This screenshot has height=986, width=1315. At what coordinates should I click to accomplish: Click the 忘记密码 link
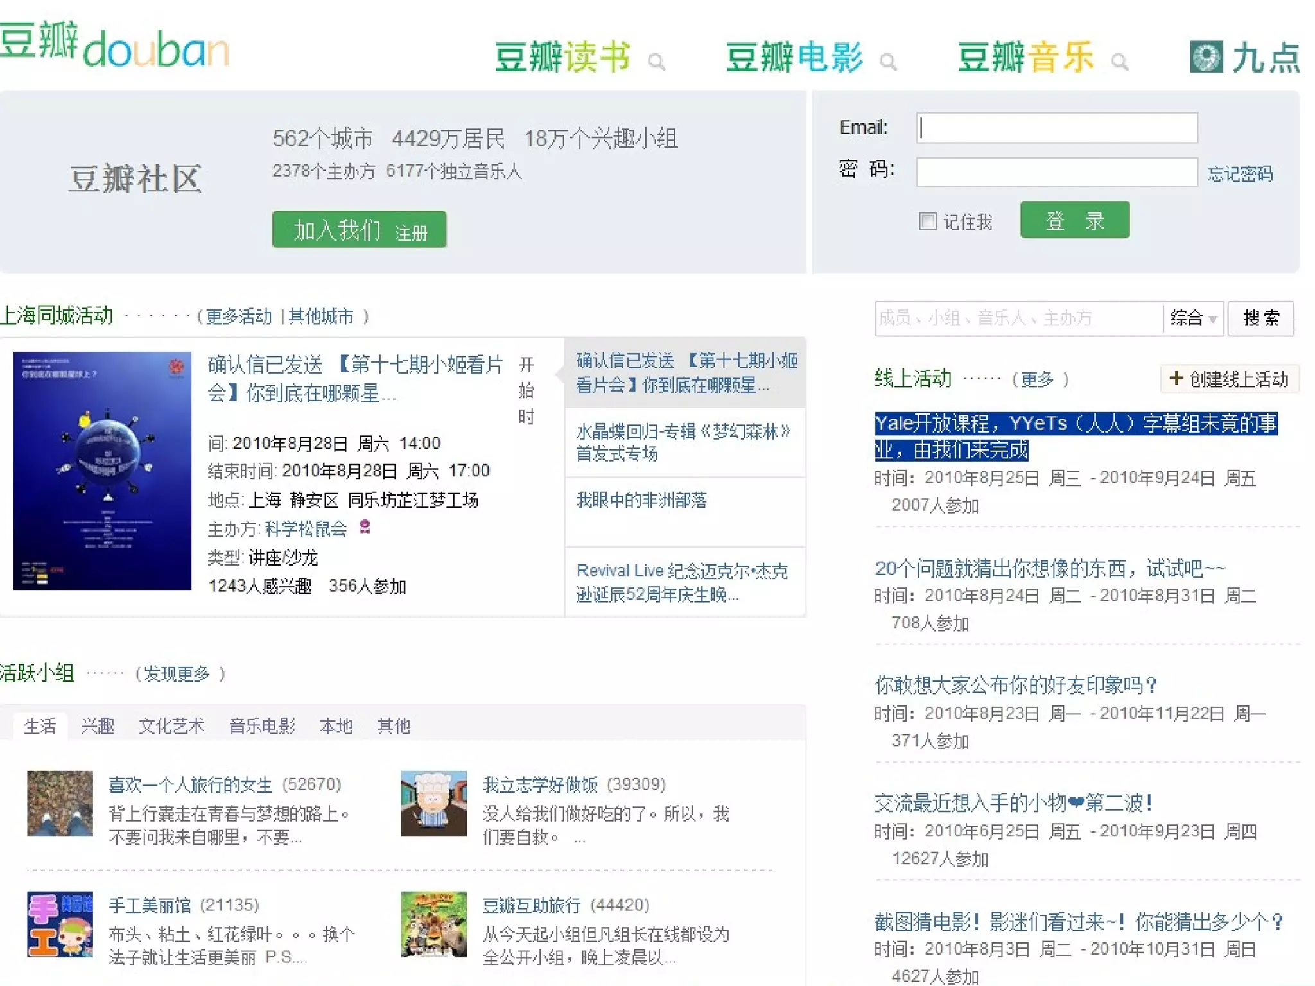pyautogui.click(x=1239, y=174)
